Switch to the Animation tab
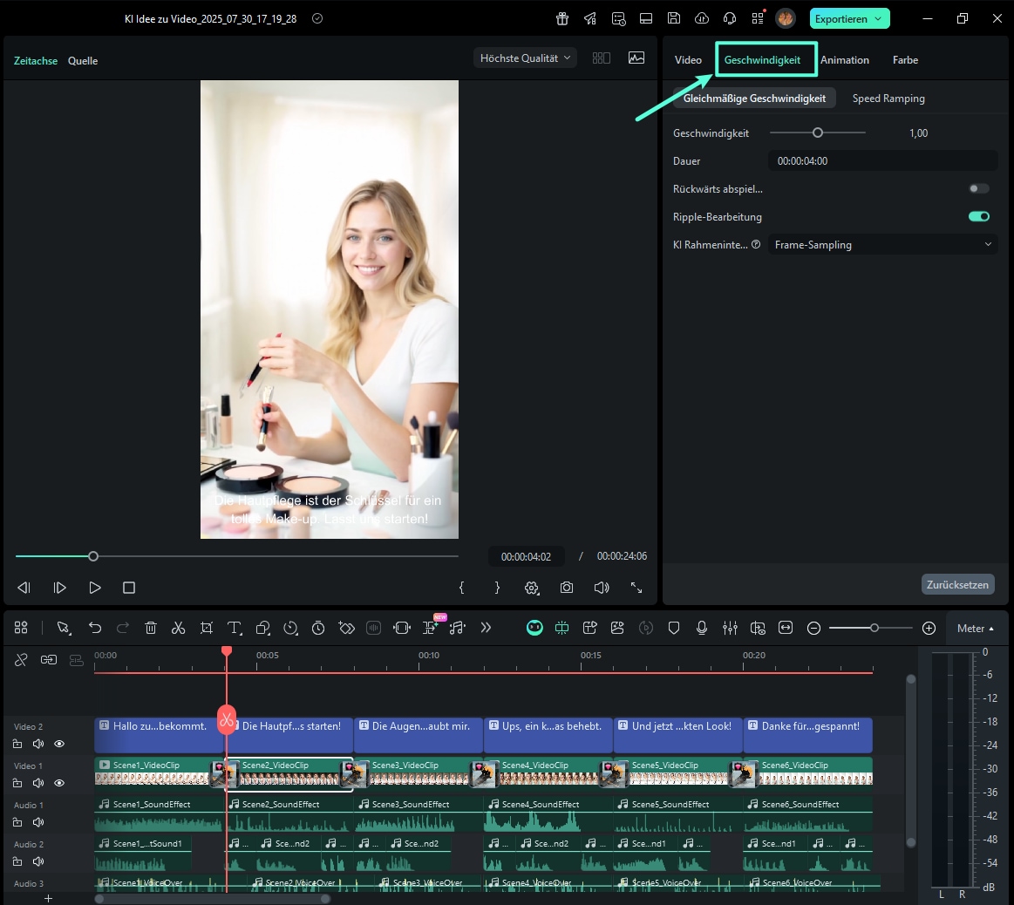The height and width of the screenshot is (905, 1014). click(844, 60)
